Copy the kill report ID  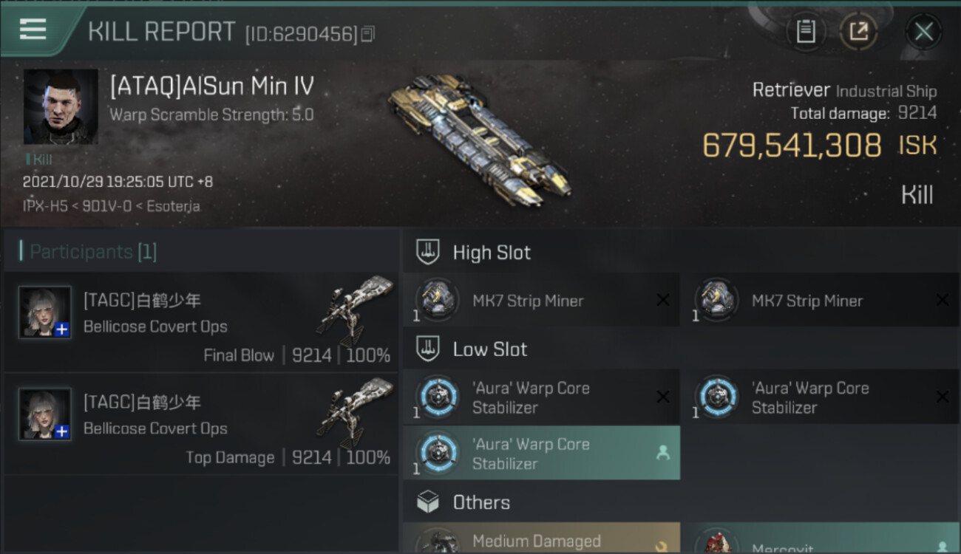368,34
